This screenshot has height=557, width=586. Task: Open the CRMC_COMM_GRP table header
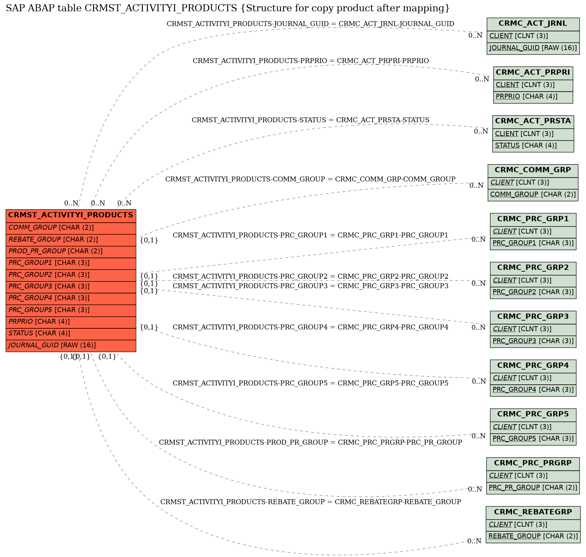(x=533, y=171)
